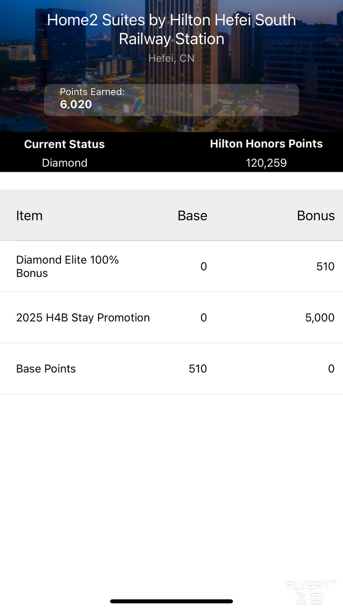The height and width of the screenshot is (610, 343).
Task: Tap the 120,259 points balance
Action: tap(266, 163)
